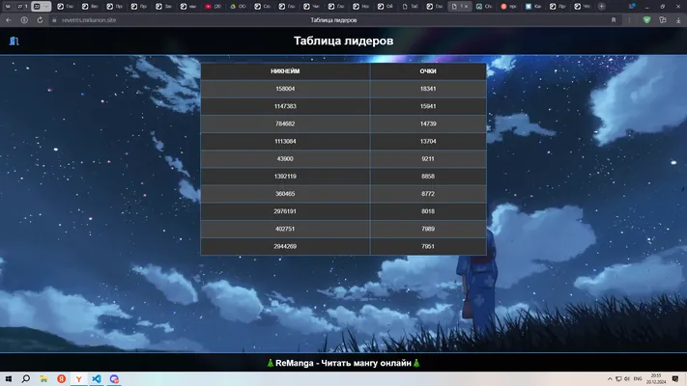Go back with the browser back arrow
The image size is (687, 386).
pos(9,20)
